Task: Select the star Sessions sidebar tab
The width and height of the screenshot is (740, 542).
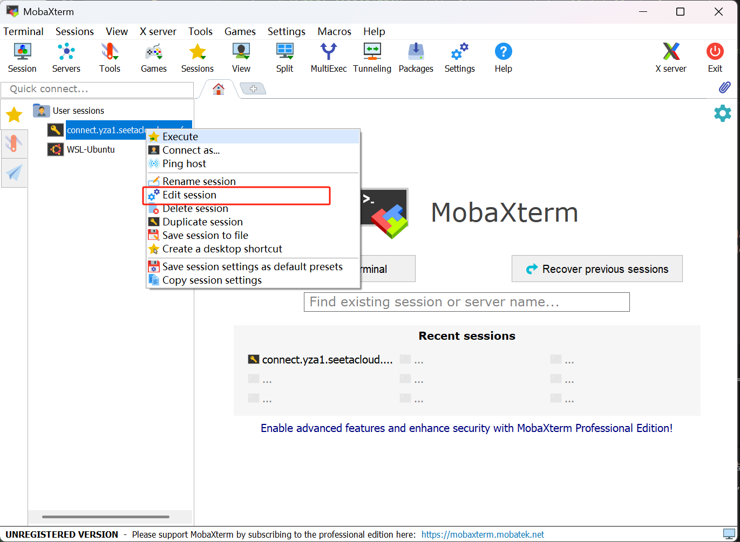Action: point(14,114)
